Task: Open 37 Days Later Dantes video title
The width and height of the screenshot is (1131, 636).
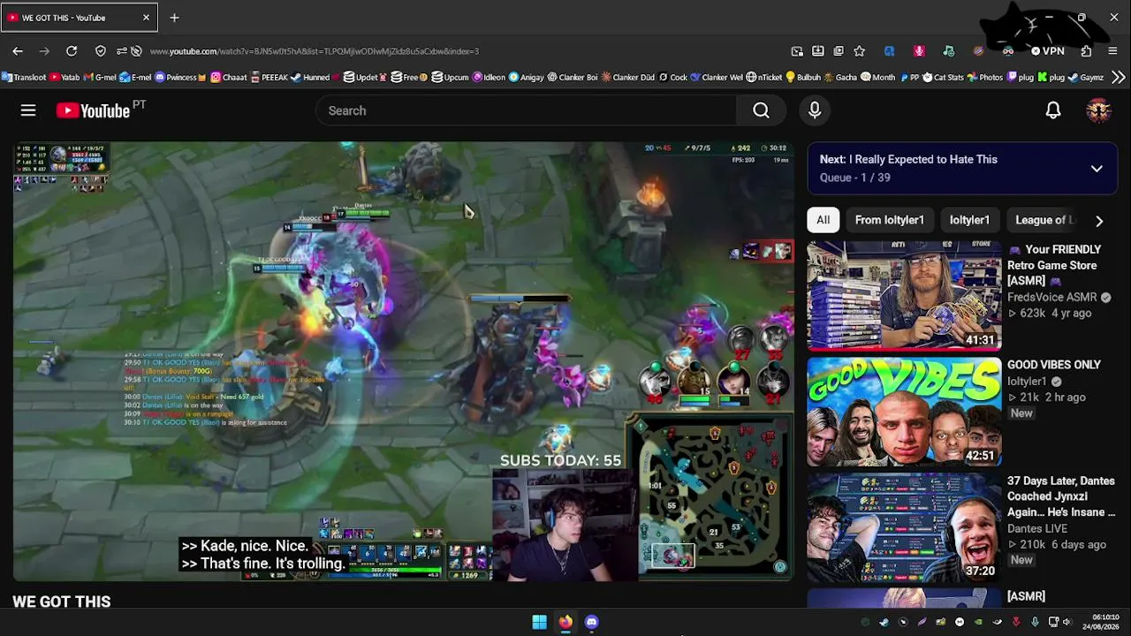Action: [x=1061, y=496]
